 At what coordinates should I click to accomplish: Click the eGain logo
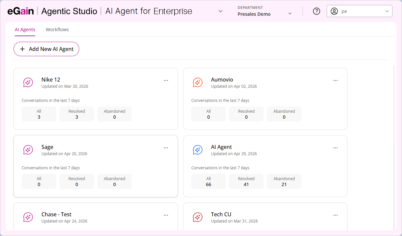[20, 11]
